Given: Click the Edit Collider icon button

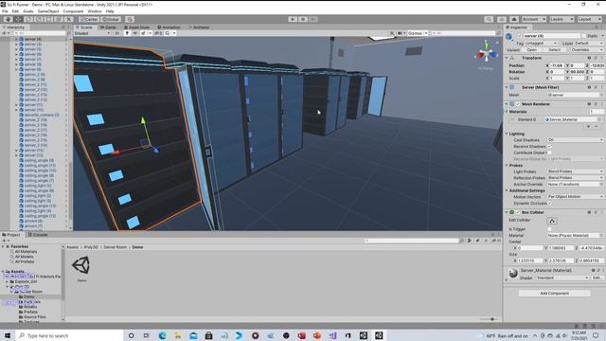Looking at the screenshot, I should pyautogui.click(x=552, y=221).
